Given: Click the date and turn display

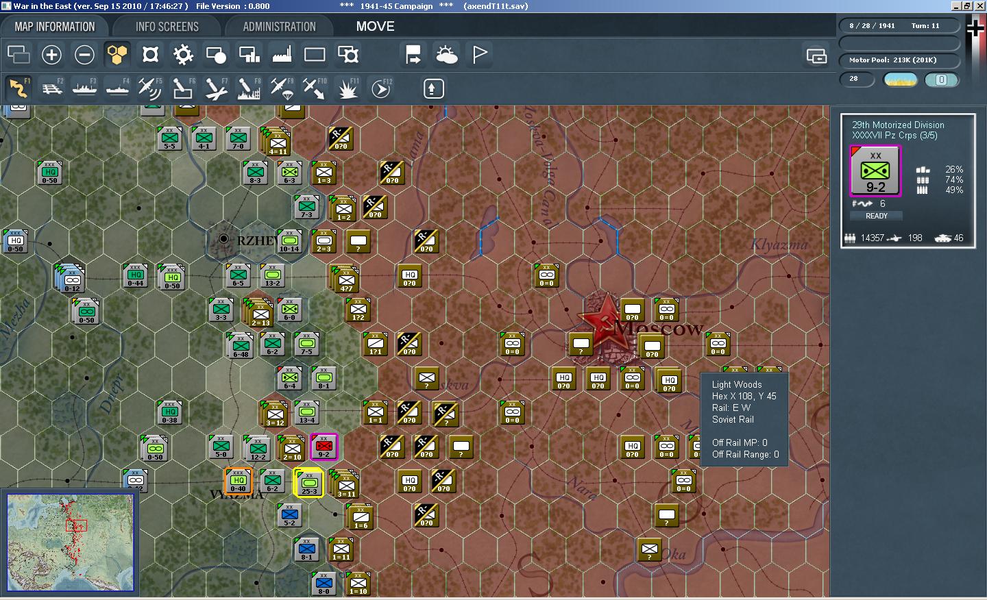Looking at the screenshot, I should (x=899, y=26).
